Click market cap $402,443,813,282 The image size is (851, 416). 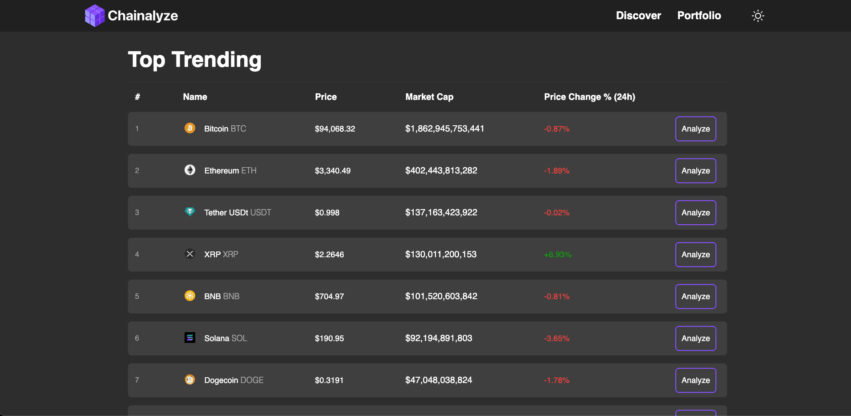point(441,171)
